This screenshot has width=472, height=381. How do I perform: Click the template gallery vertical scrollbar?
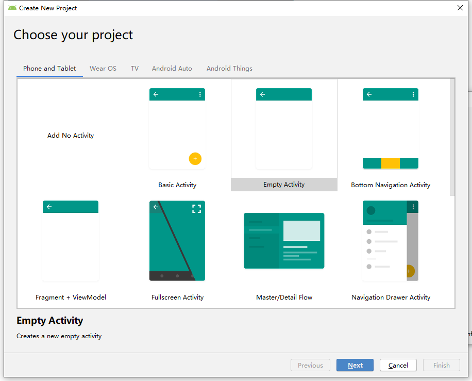[452, 137]
